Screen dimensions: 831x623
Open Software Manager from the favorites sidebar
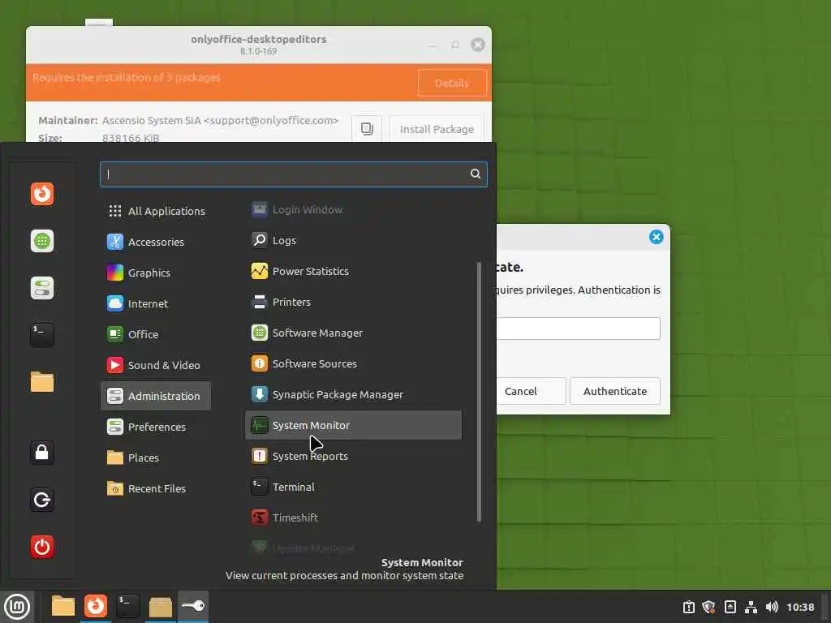click(x=42, y=241)
